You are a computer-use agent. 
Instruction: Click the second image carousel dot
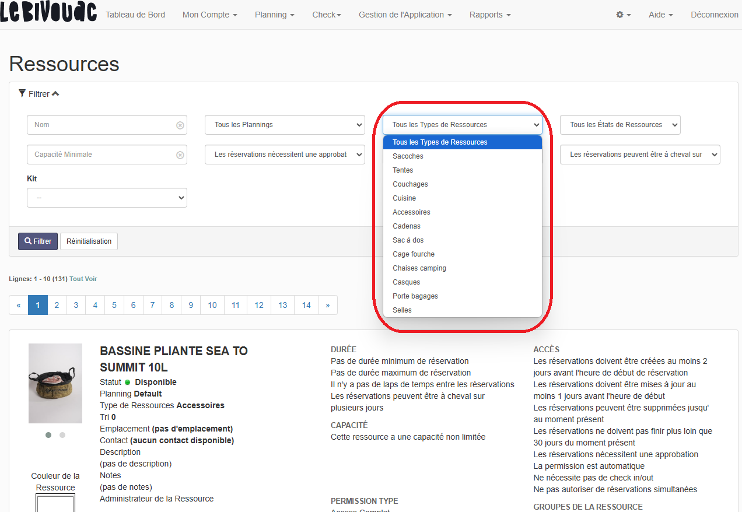pyautogui.click(x=62, y=435)
